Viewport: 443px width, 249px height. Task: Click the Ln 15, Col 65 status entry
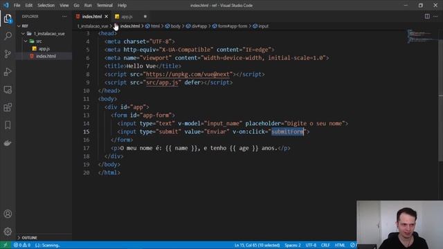257,245
